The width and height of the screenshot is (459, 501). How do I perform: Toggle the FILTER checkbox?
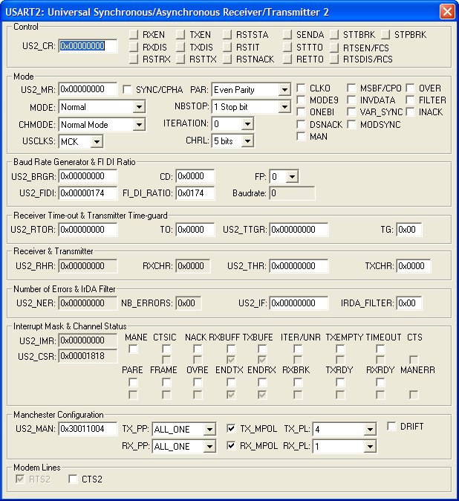410,100
